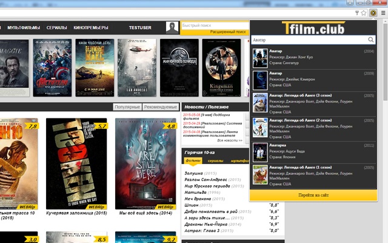Click Матильда (1996) in hot list
This screenshot has width=388, height=243.
tap(202, 192)
